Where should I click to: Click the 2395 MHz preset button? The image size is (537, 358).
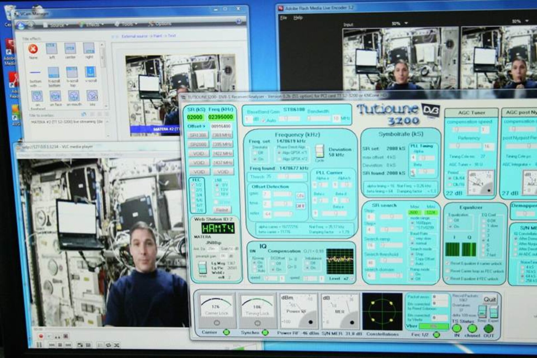(222, 144)
